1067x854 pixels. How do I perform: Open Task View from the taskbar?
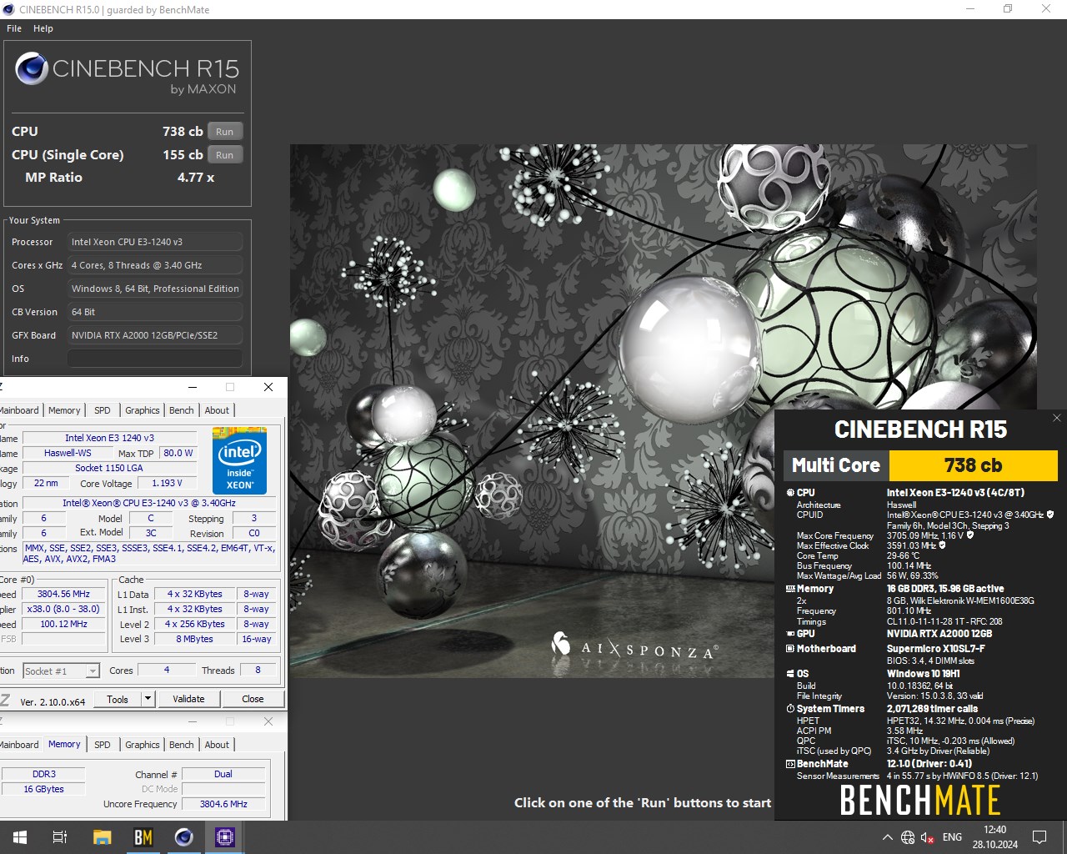click(x=60, y=837)
